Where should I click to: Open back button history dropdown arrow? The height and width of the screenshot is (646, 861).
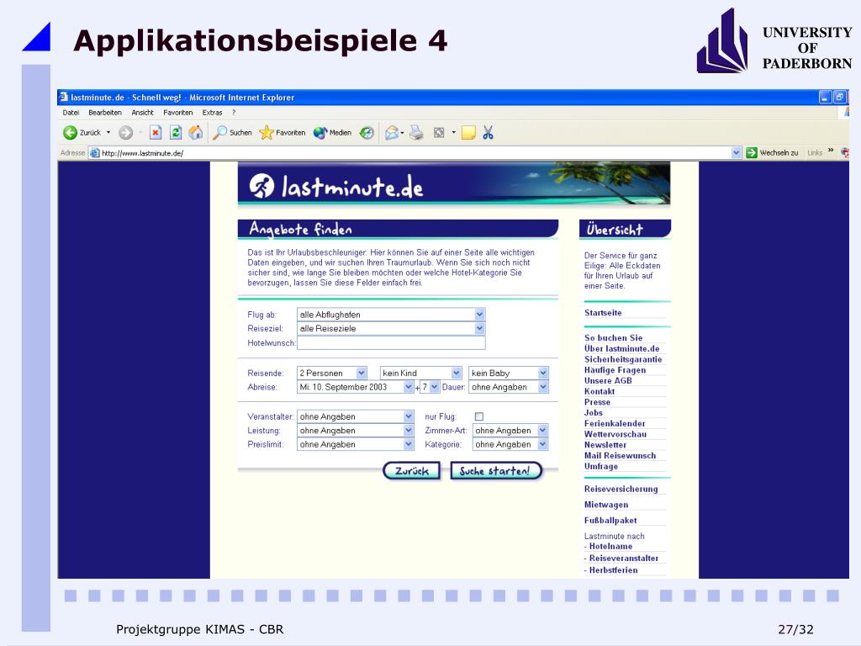point(108,132)
